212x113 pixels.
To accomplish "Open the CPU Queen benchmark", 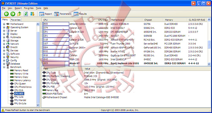I will (x=20, y=84).
